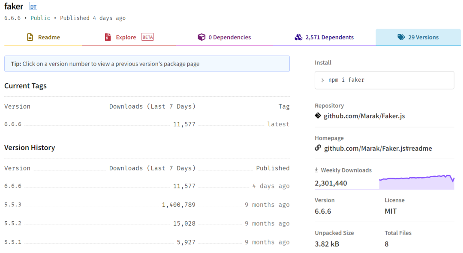Open the github.com/Marak/Faker.js repository link

[x=364, y=116]
